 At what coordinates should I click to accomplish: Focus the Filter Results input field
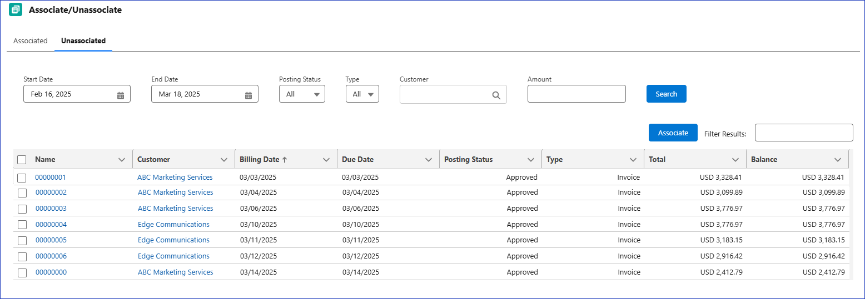(803, 133)
